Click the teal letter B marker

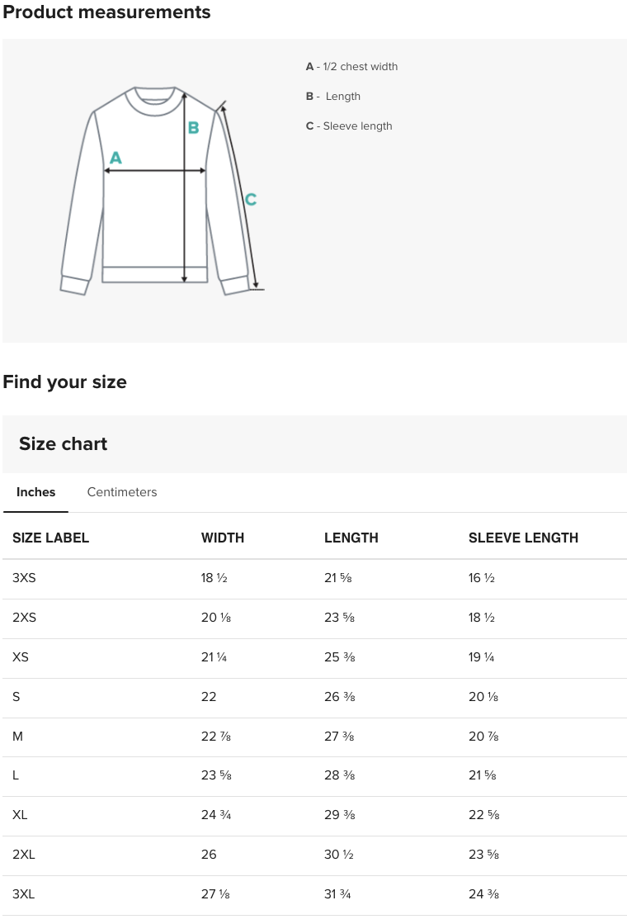(193, 128)
